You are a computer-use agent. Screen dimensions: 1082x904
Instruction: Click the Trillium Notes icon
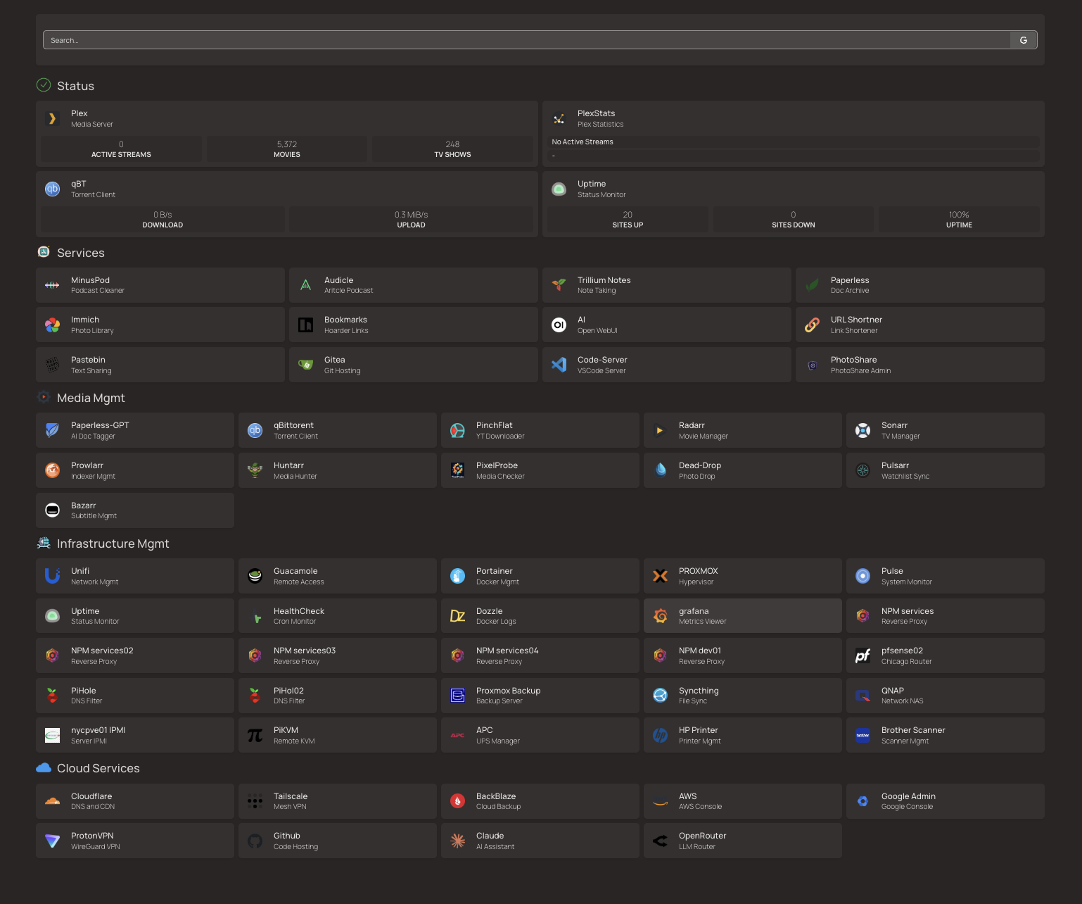click(x=559, y=285)
